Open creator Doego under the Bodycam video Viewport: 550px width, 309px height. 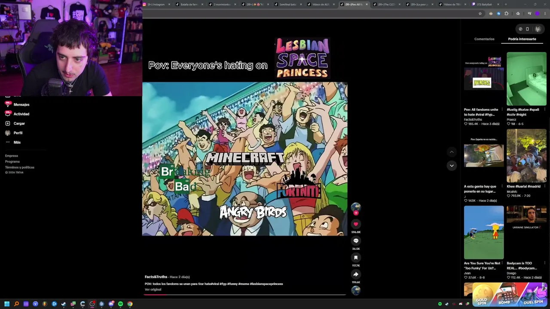[511, 273]
